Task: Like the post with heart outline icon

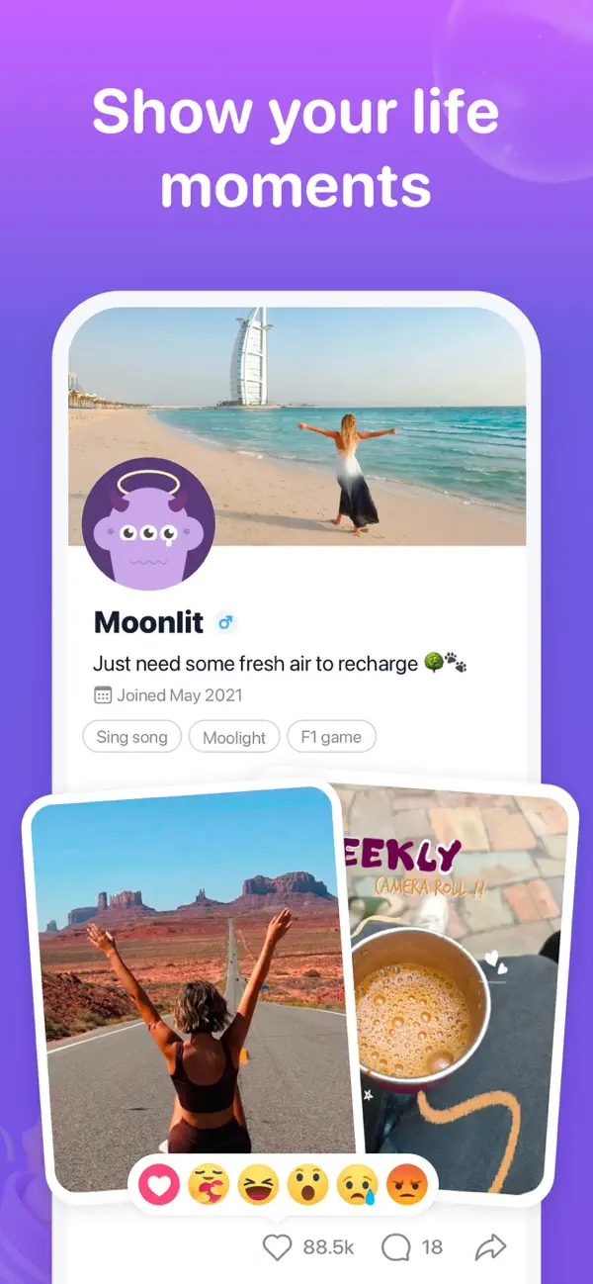Action: (278, 1247)
